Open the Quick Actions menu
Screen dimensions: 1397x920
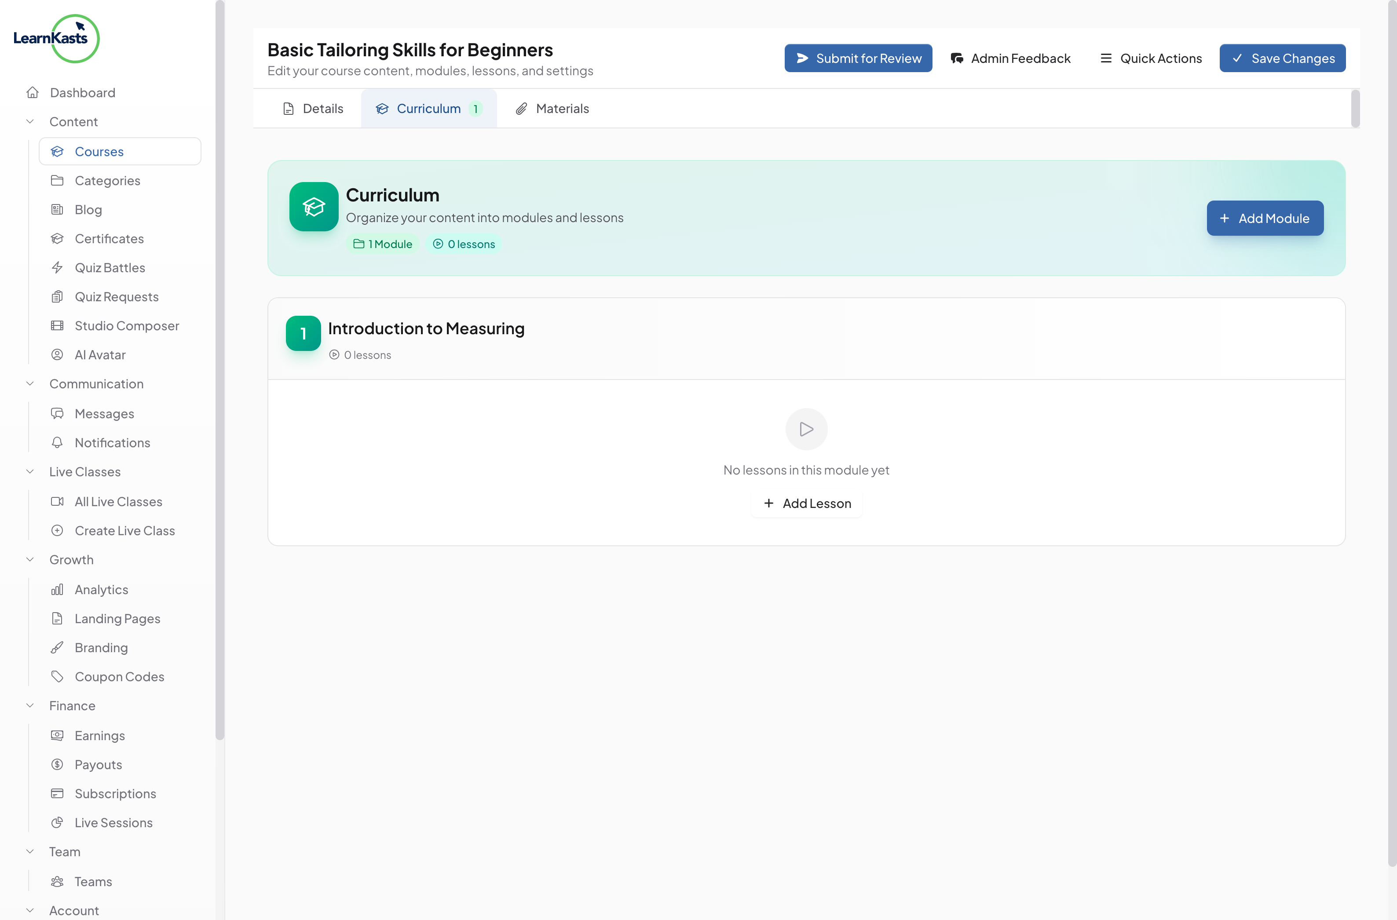coord(1151,58)
